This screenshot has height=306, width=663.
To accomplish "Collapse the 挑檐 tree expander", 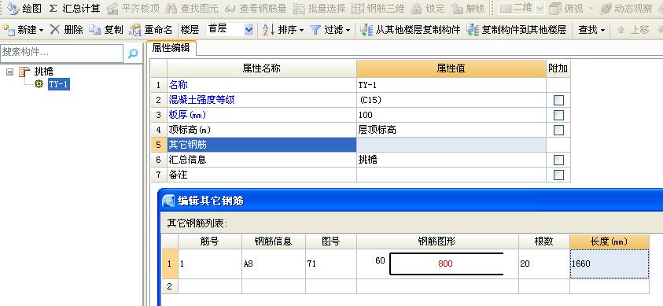I will (9, 72).
